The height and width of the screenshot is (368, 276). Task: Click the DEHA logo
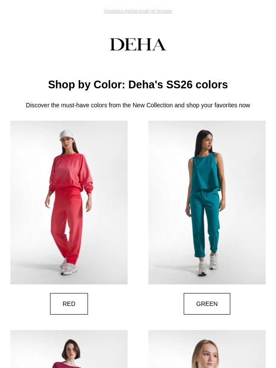(x=138, y=44)
